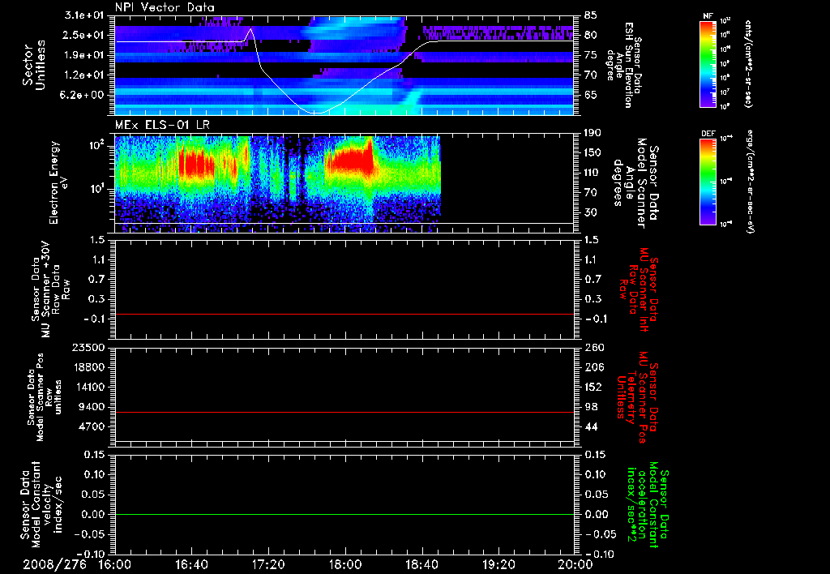
Task: Click the '30' scanner angle tick value
Action: pyautogui.click(x=591, y=212)
